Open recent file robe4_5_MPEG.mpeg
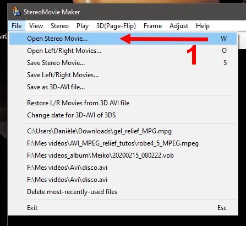Screen dimensions: 246x226 (123, 143)
